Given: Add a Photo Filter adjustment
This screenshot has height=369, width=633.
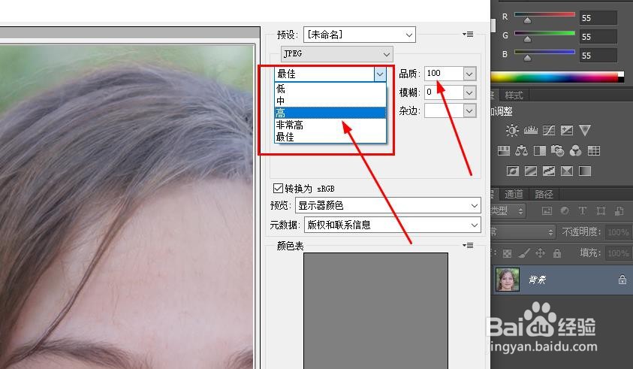Looking at the screenshot, I should click(557, 151).
